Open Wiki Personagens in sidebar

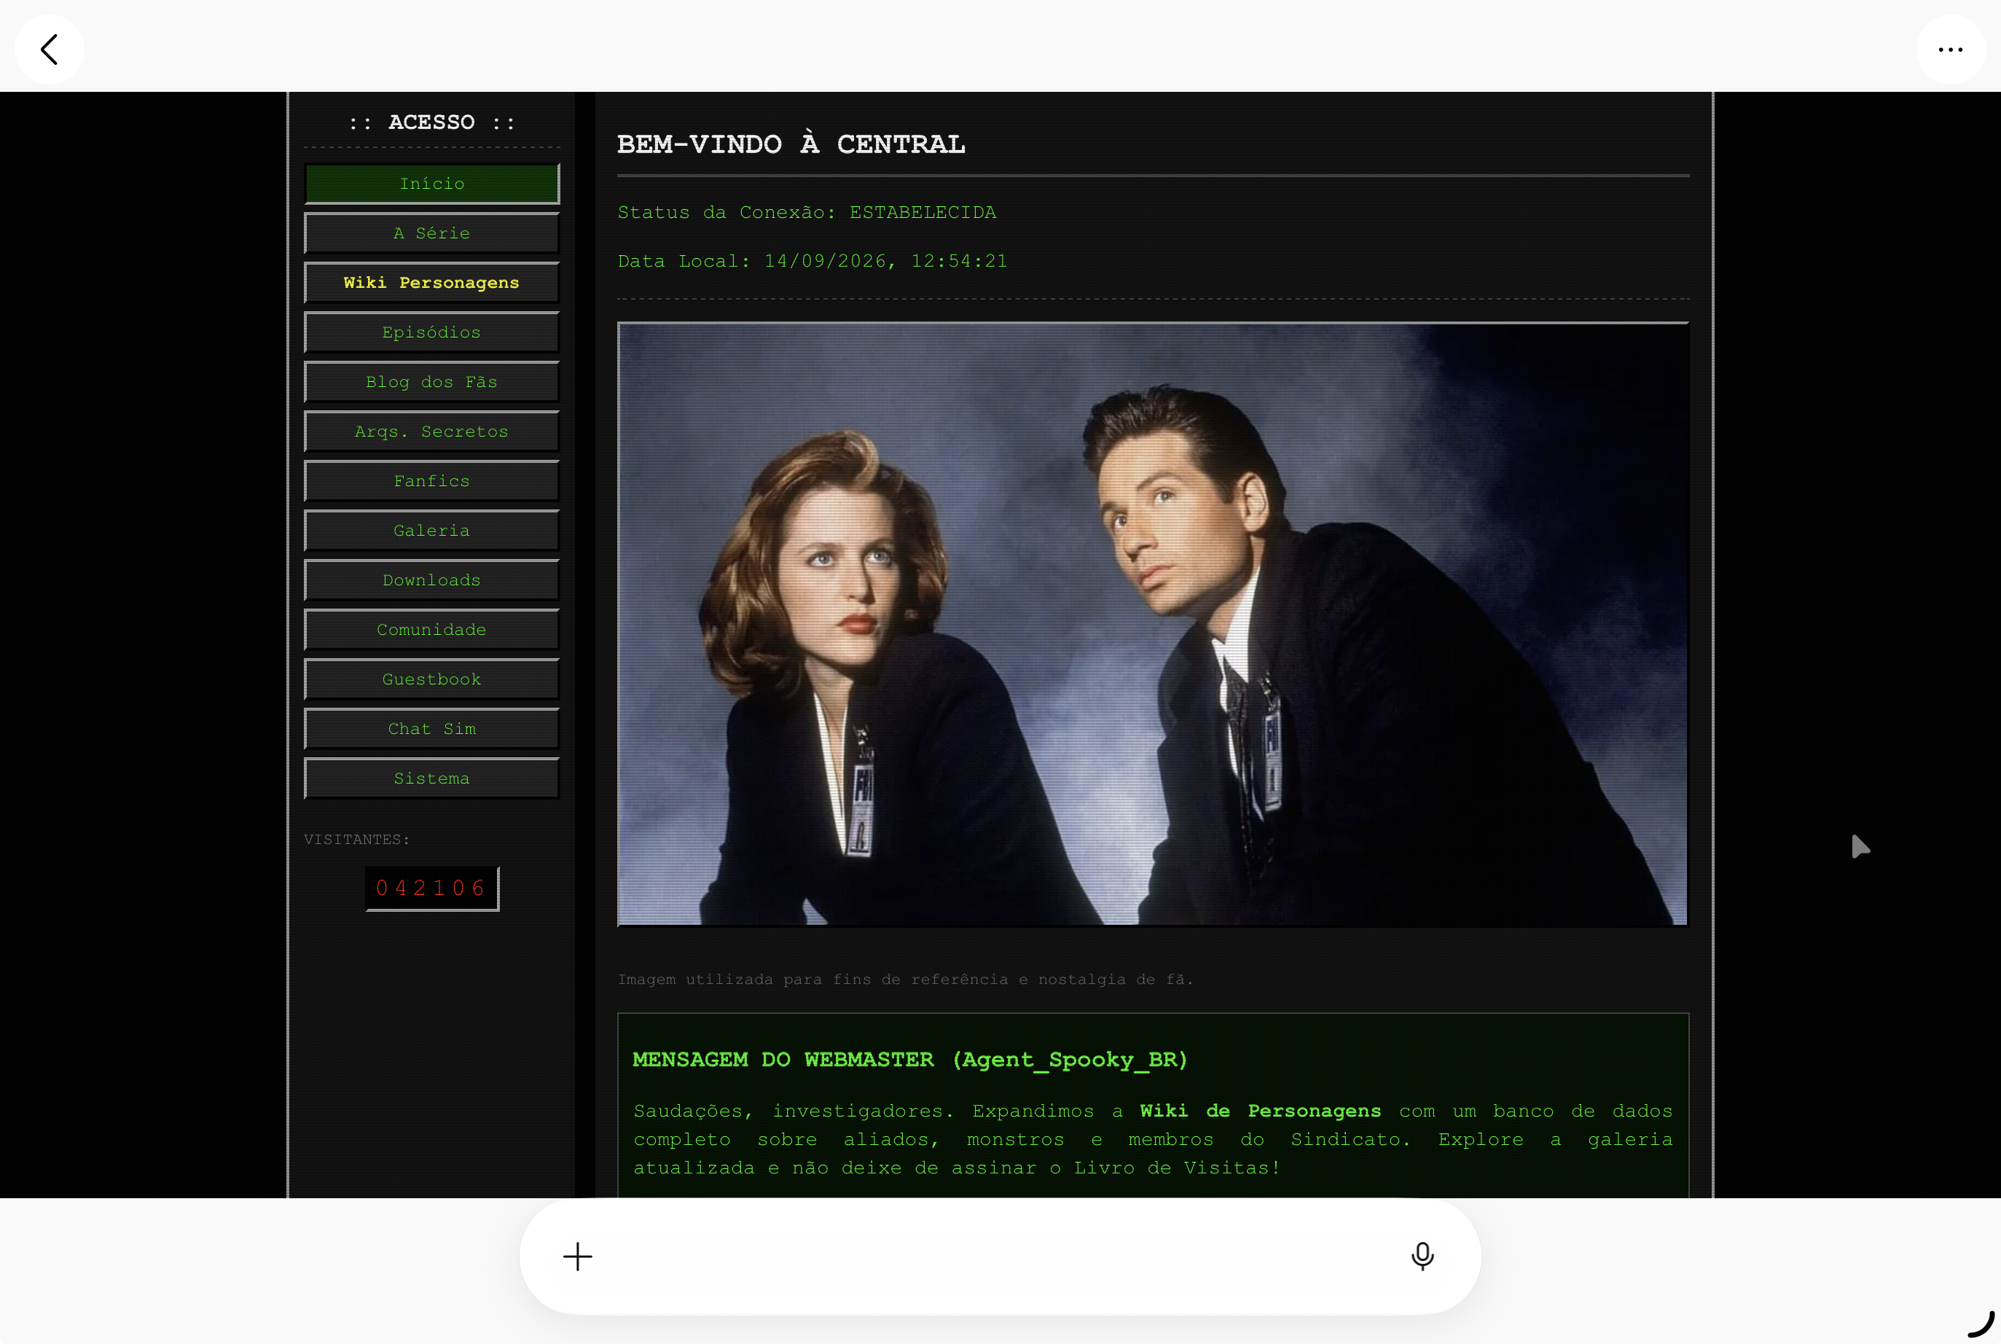point(432,283)
